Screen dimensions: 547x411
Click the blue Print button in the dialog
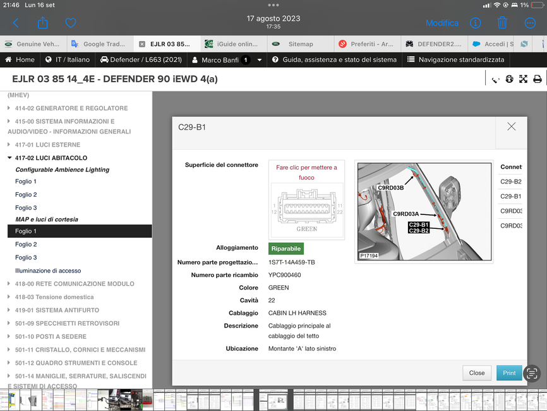point(509,373)
